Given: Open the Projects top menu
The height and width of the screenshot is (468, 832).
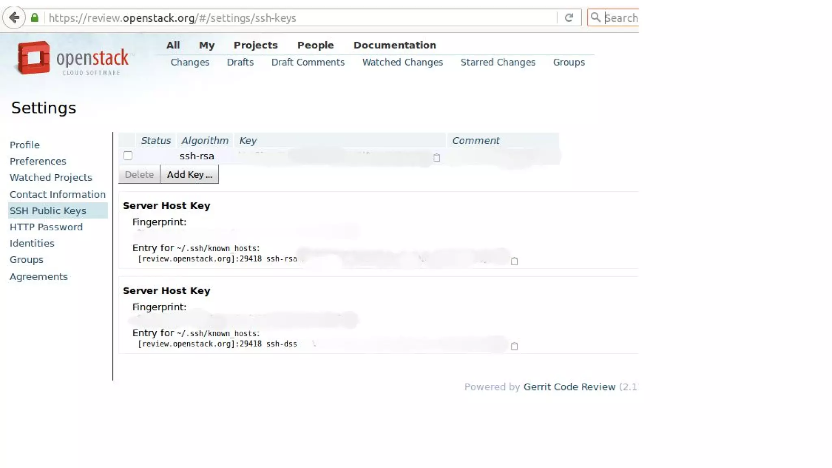Looking at the screenshot, I should tap(256, 45).
